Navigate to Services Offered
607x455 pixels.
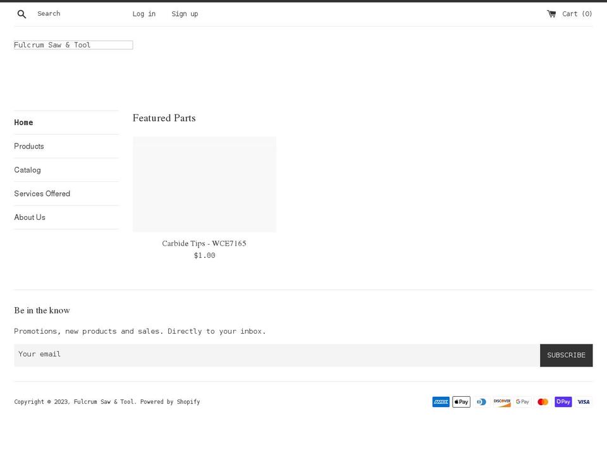click(x=42, y=193)
